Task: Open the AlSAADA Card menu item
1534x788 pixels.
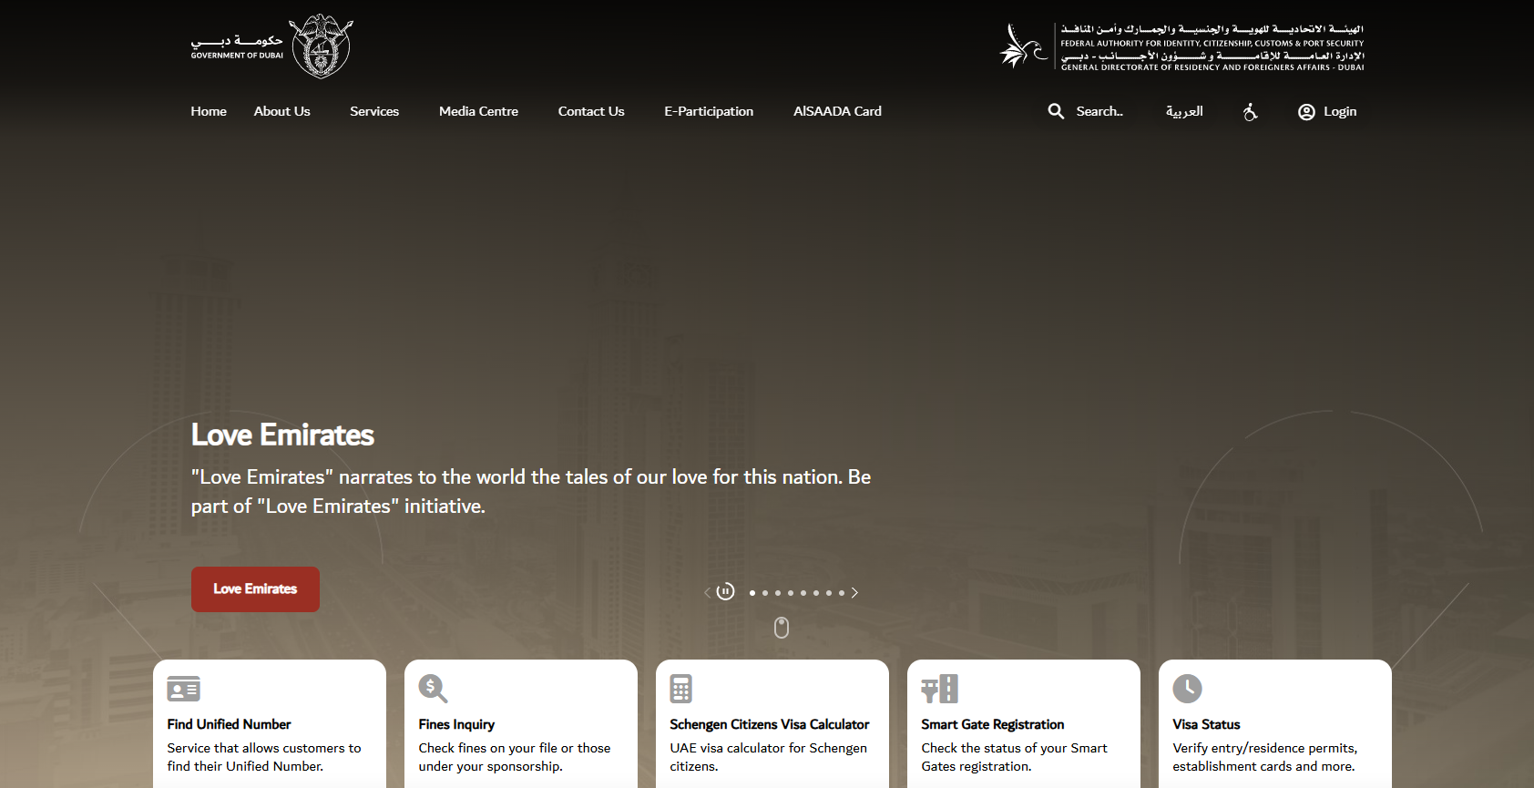Action: click(837, 111)
